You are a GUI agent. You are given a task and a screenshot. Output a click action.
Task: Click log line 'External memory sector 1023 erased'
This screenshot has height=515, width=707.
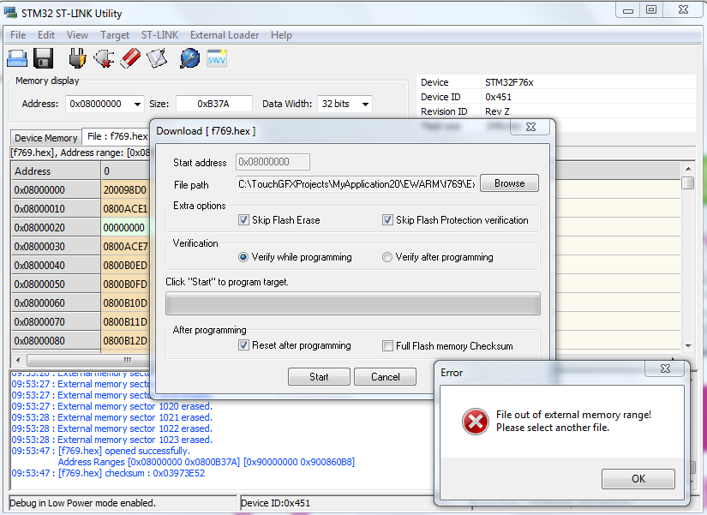[x=111, y=440]
